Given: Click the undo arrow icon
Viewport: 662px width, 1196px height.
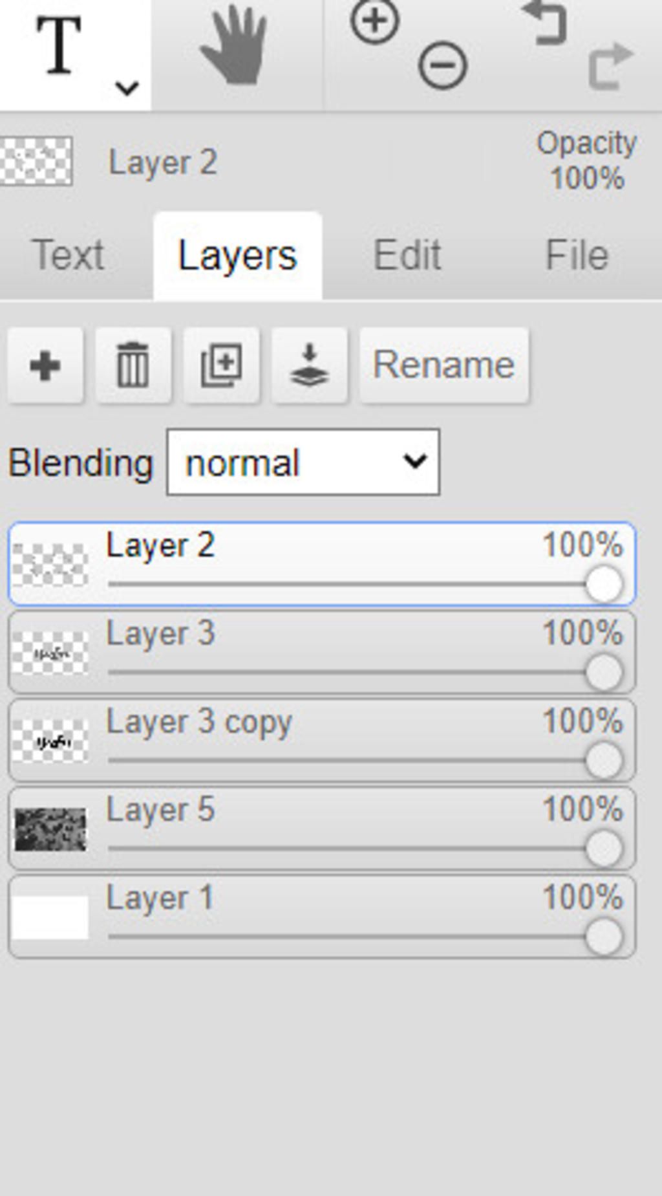Looking at the screenshot, I should [x=545, y=23].
